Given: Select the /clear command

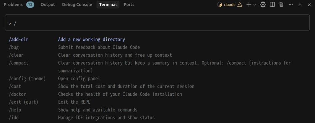Looking at the screenshot, I should 16,55.
